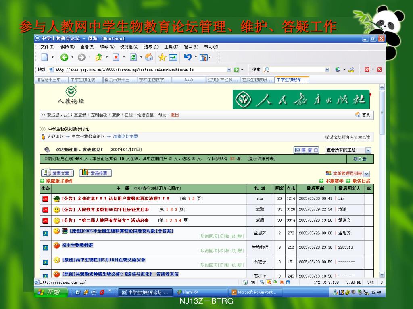This screenshot has height=309, width=413.
Task: Go back with the green Back arrow
Action: pos(64,57)
